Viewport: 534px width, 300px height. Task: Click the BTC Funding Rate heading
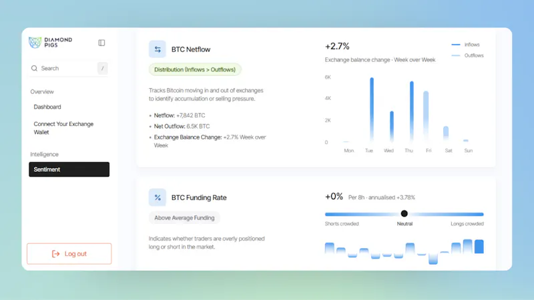pyautogui.click(x=199, y=197)
